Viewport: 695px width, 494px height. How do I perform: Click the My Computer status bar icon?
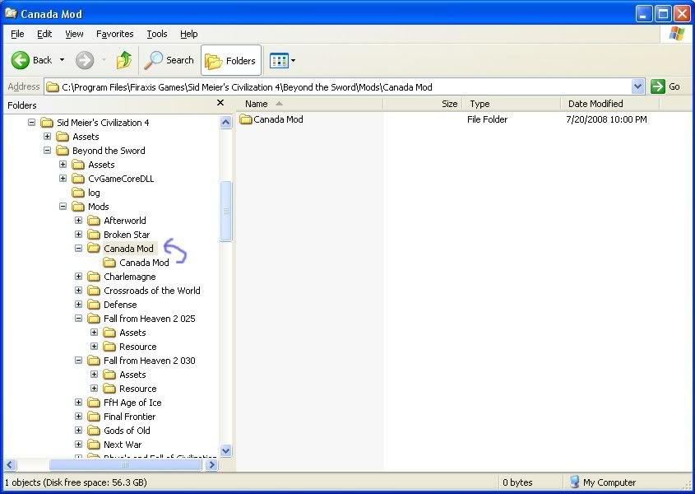[574, 482]
